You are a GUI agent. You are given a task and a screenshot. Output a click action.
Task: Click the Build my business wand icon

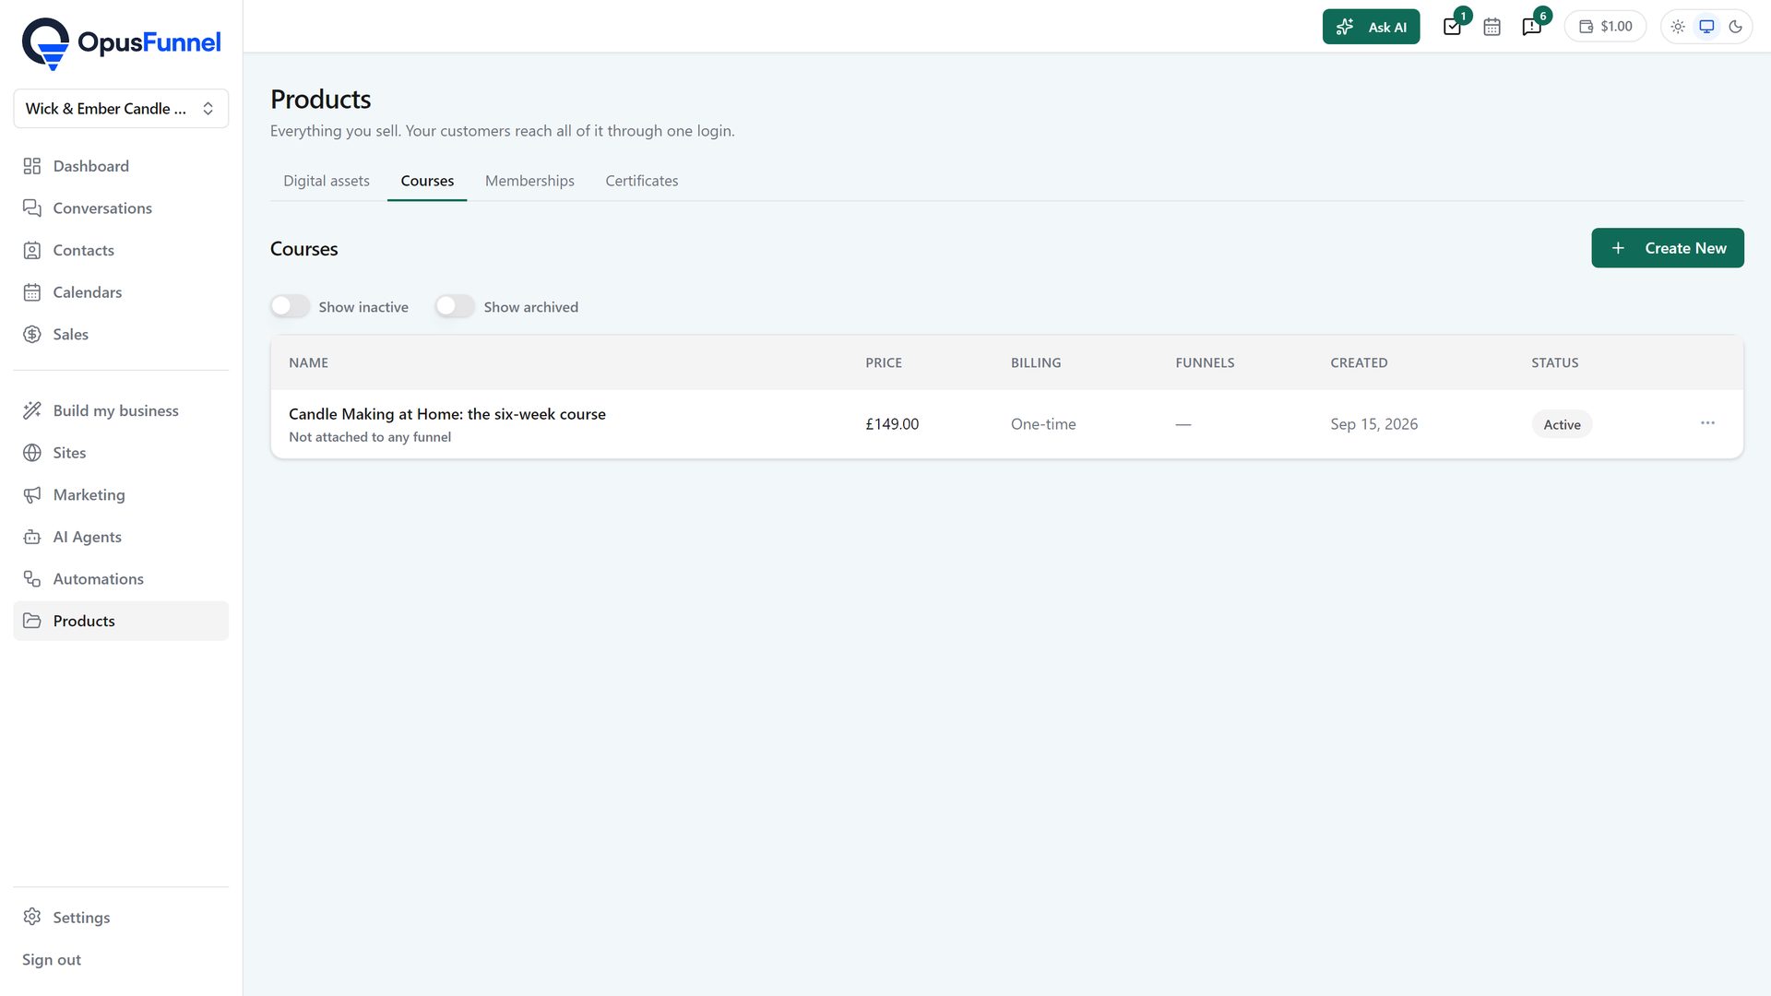(32, 410)
